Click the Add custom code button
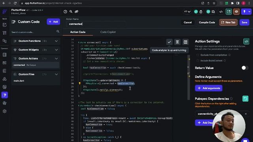 pos(53,22)
